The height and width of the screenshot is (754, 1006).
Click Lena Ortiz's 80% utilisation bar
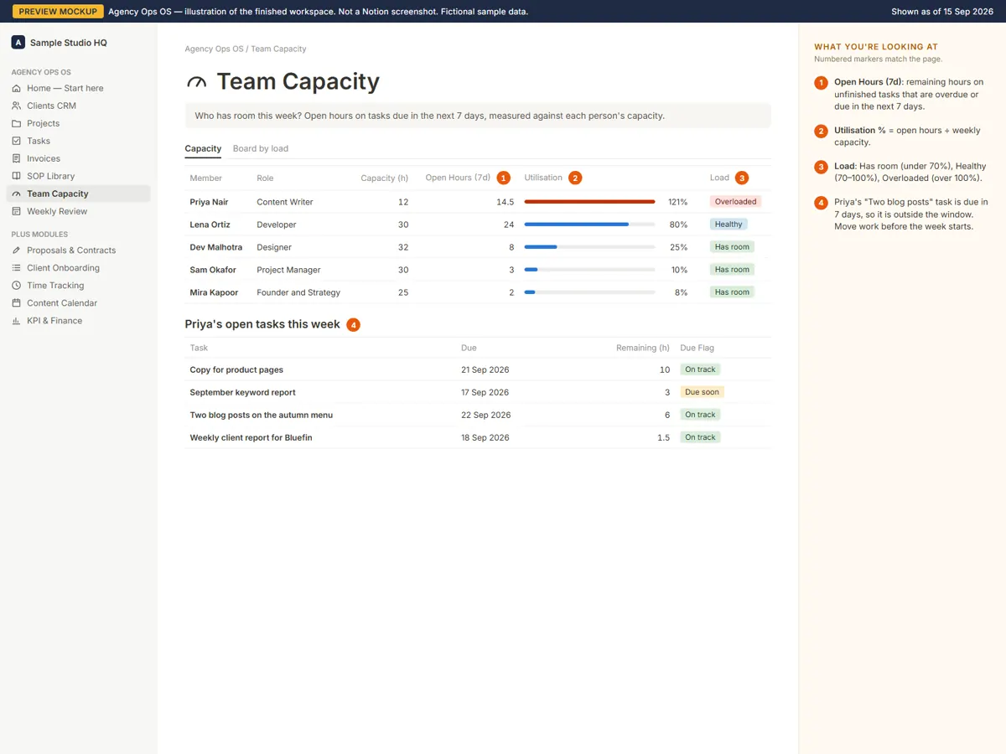589,225
